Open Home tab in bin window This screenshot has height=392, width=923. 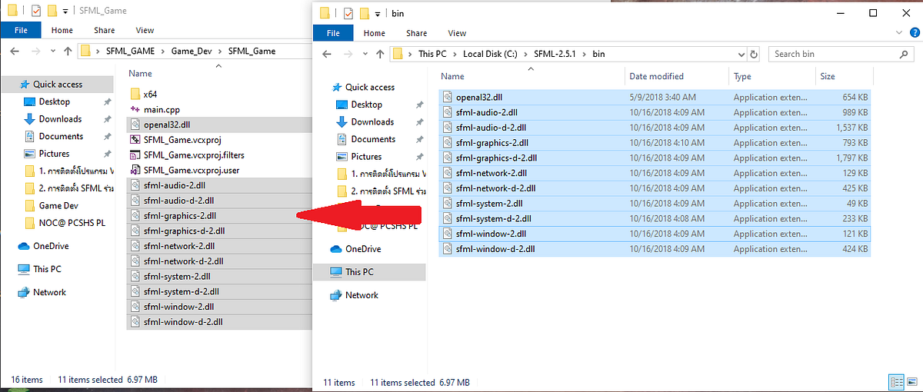click(x=375, y=33)
